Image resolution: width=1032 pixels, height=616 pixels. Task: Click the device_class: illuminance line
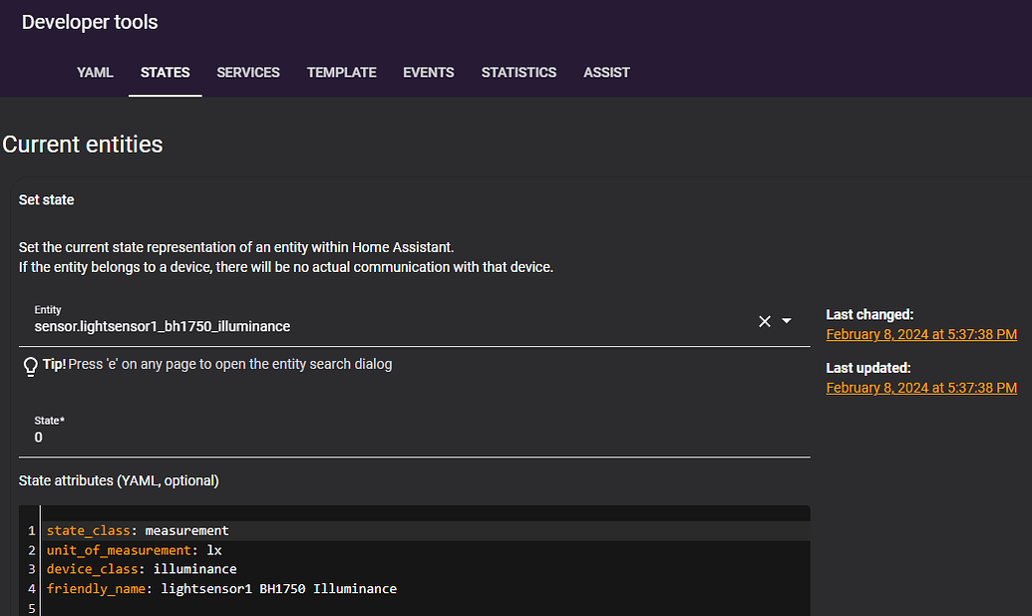click(x=142, y=569)
